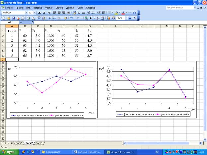Viewport: 207px width, 155px height.
Task: Click the horizontal scrollbar thumb
Action: coord(158,143)
